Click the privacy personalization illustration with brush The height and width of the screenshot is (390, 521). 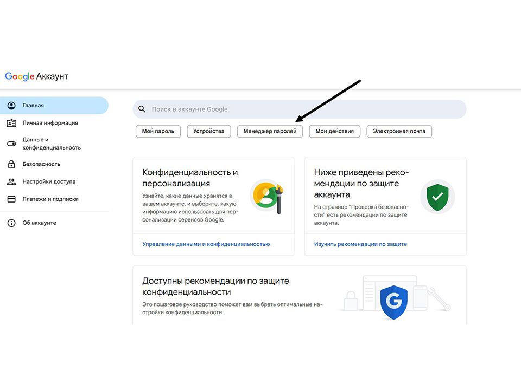[268, 196]
